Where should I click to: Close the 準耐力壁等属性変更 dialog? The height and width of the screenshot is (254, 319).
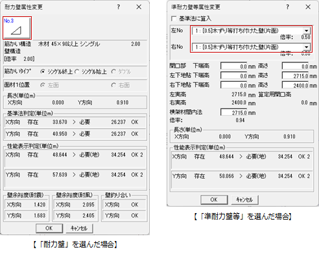(308, 7)
